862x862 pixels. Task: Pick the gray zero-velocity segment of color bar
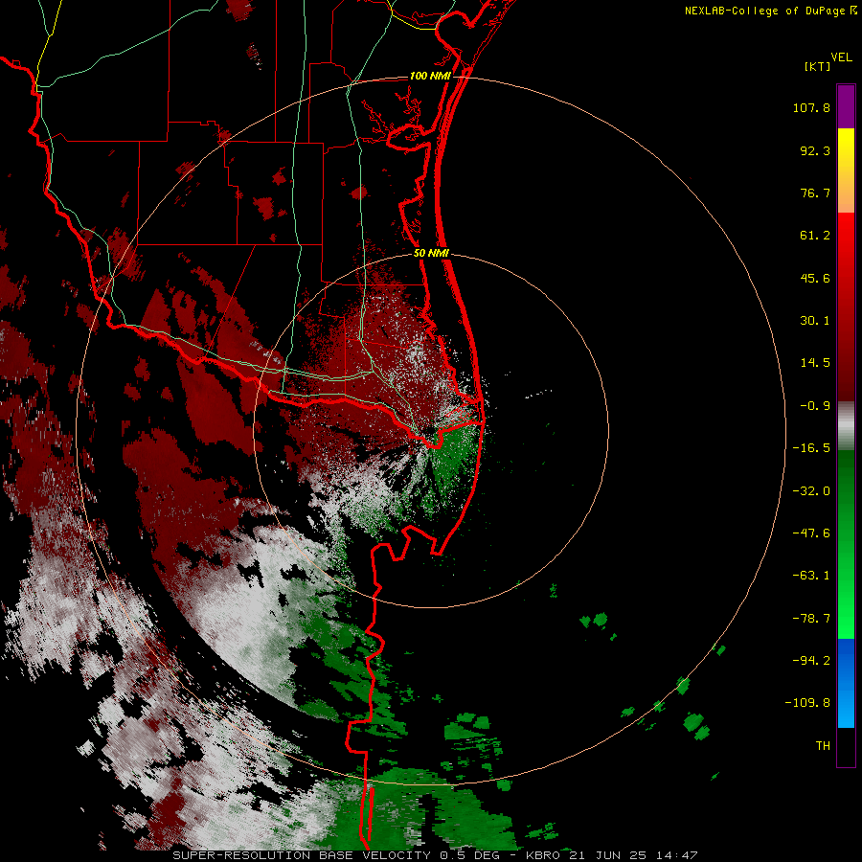[846, 426]
